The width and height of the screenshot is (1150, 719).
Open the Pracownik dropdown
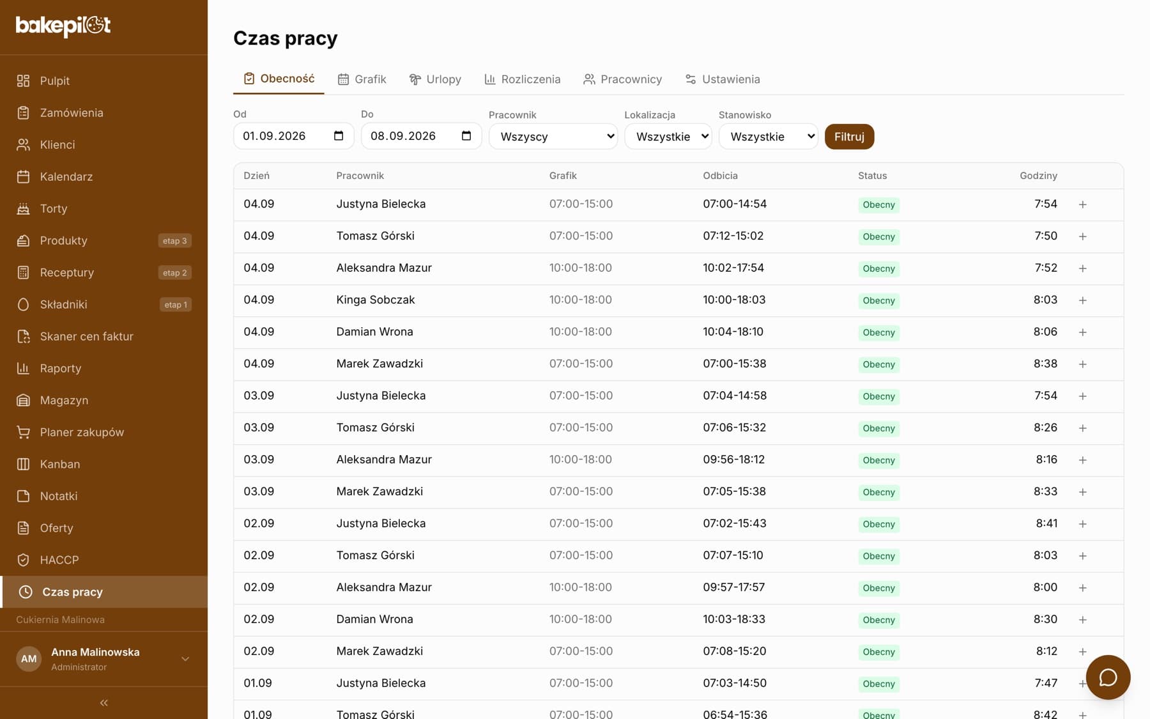point(553,136)
